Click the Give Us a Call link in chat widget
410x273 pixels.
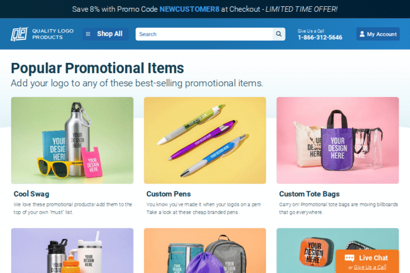click(370, 267)
